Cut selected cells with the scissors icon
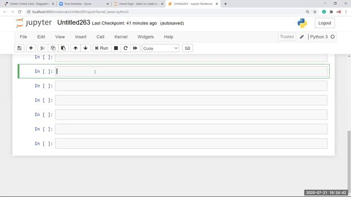Image resolution: width=351 pixels, height=197 pixels. click(43, 48)
